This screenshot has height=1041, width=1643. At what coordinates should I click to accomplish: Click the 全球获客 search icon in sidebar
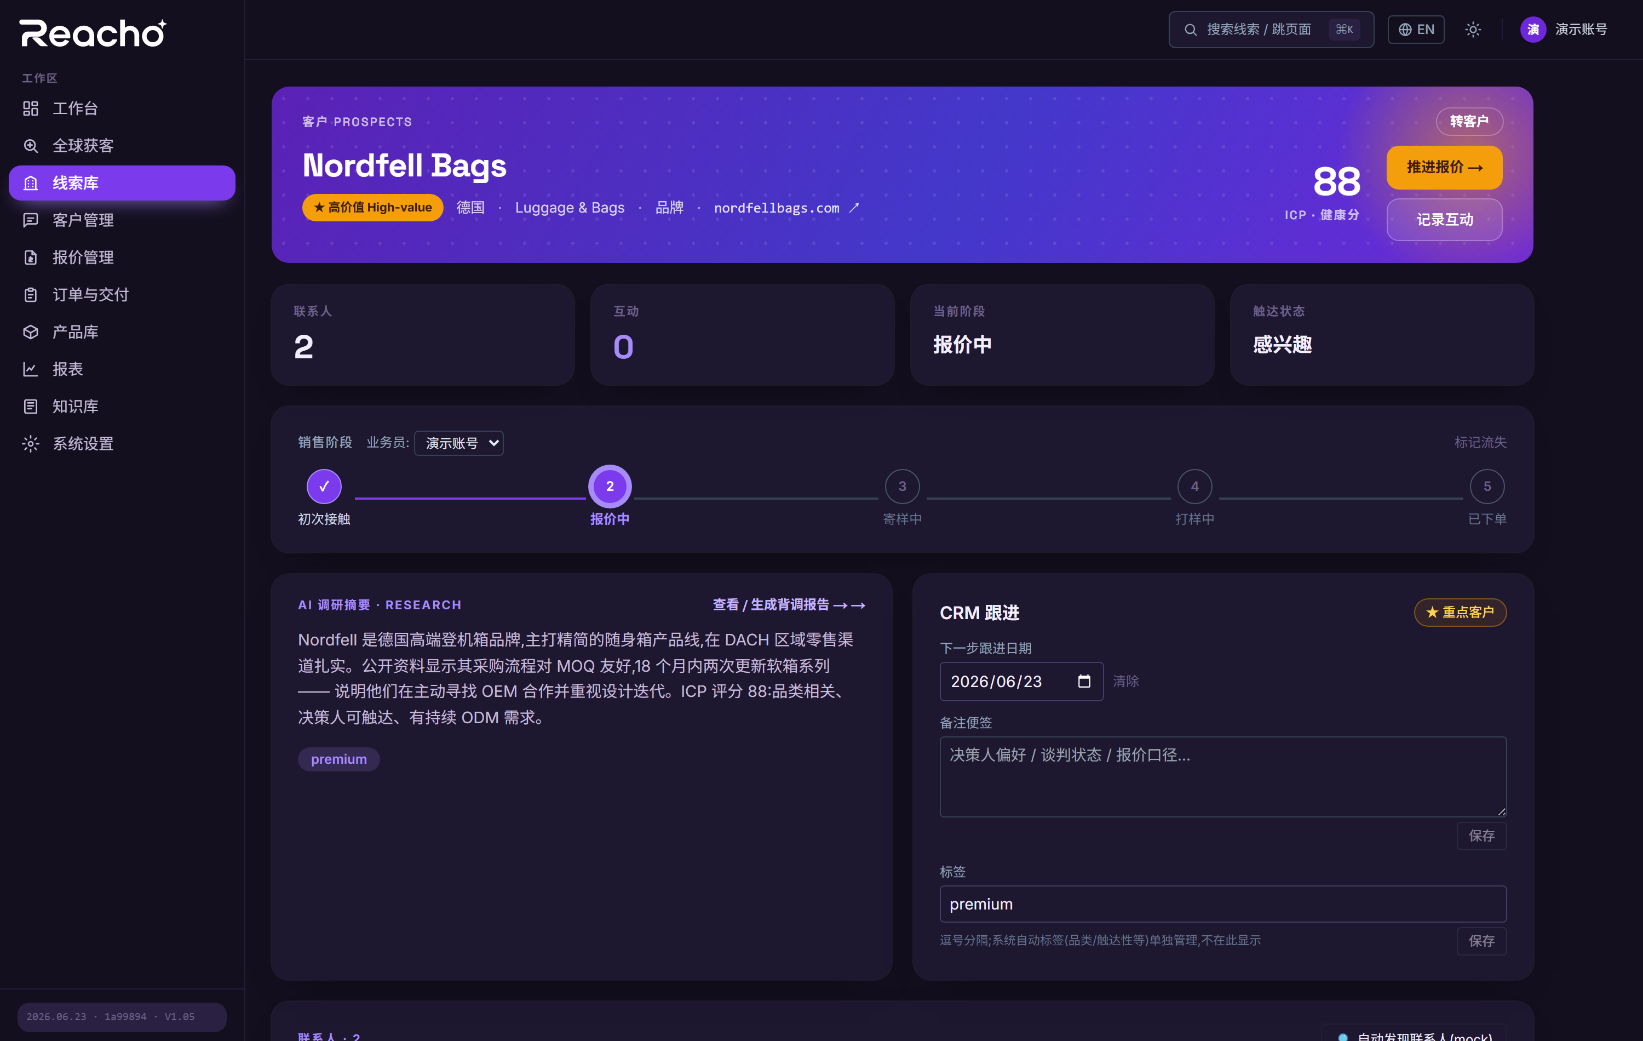click(x=31, y=145)
